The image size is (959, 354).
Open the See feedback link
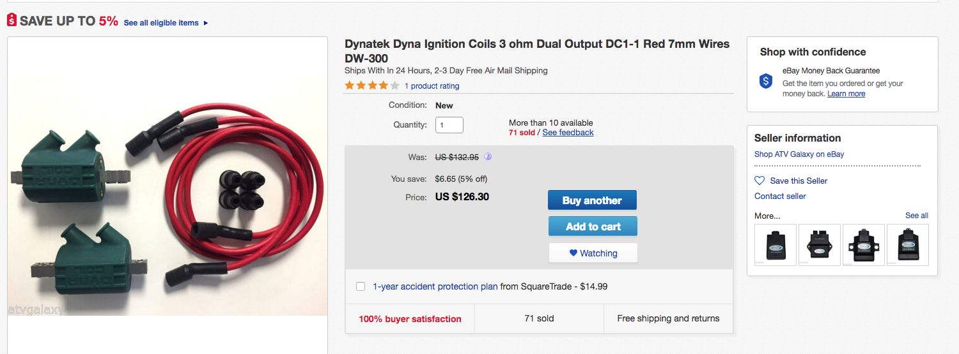tap(568, 133)
